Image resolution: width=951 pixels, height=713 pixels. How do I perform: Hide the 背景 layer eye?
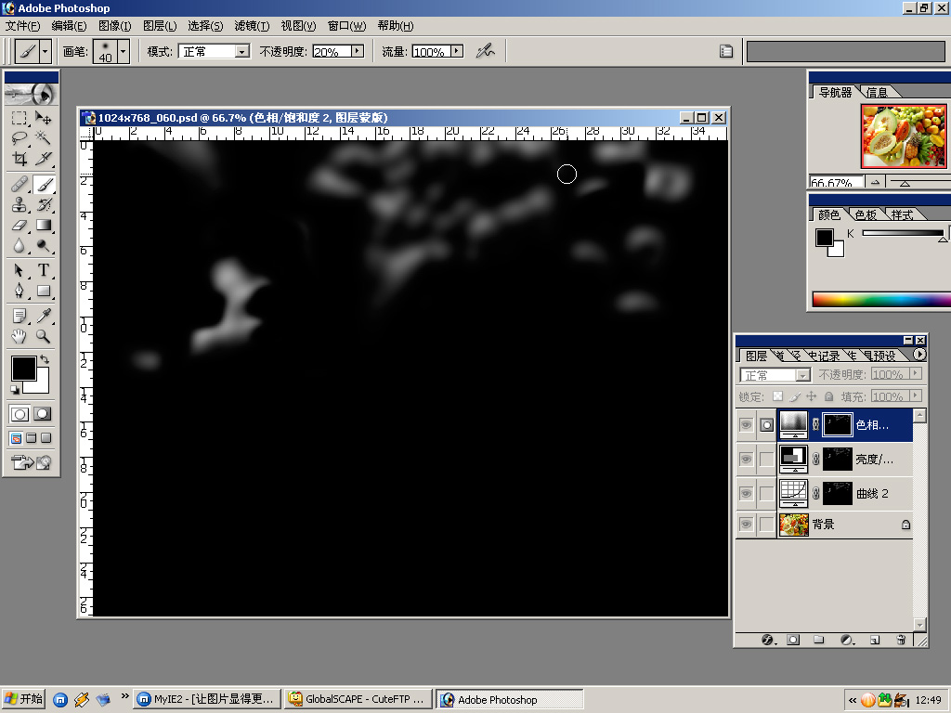tap(746, 525)
